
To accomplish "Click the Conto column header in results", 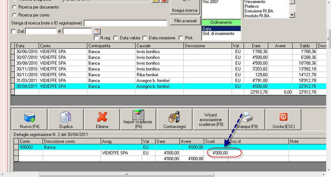I will 63,46.
